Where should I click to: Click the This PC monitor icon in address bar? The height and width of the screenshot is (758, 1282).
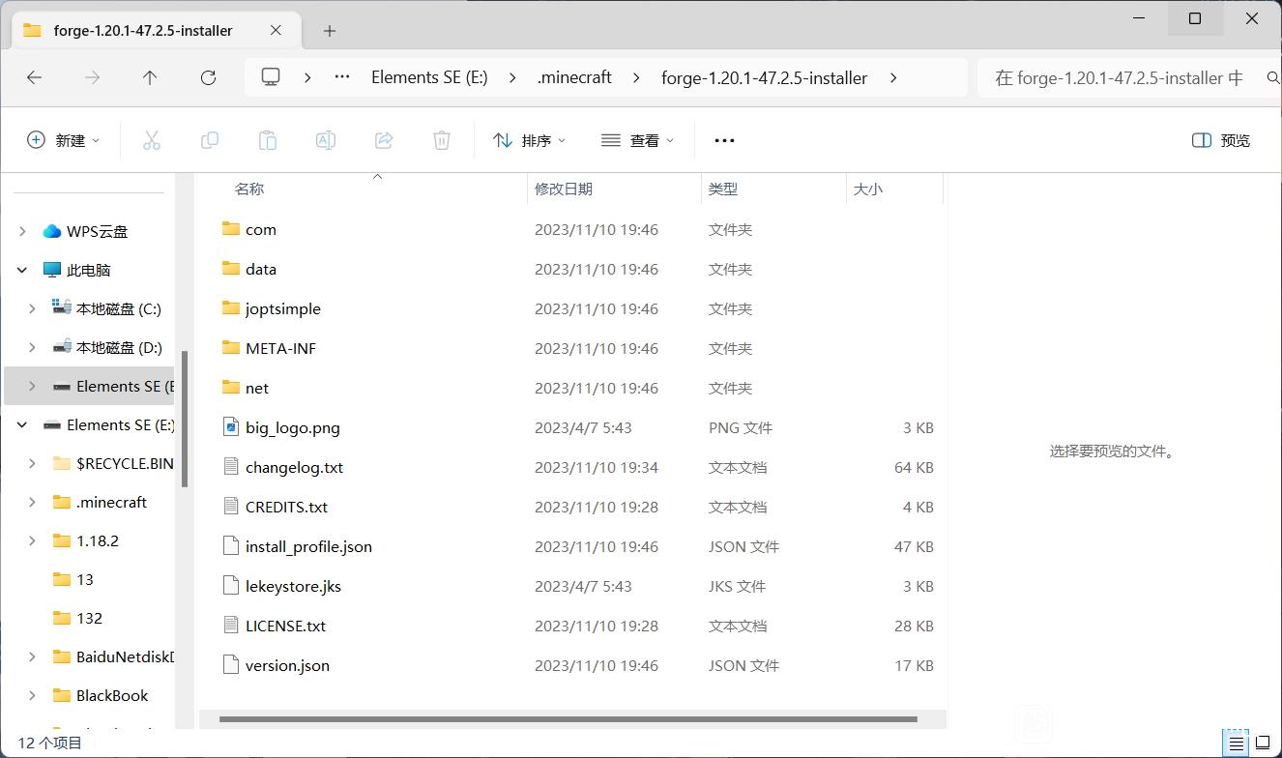[272, 77]
